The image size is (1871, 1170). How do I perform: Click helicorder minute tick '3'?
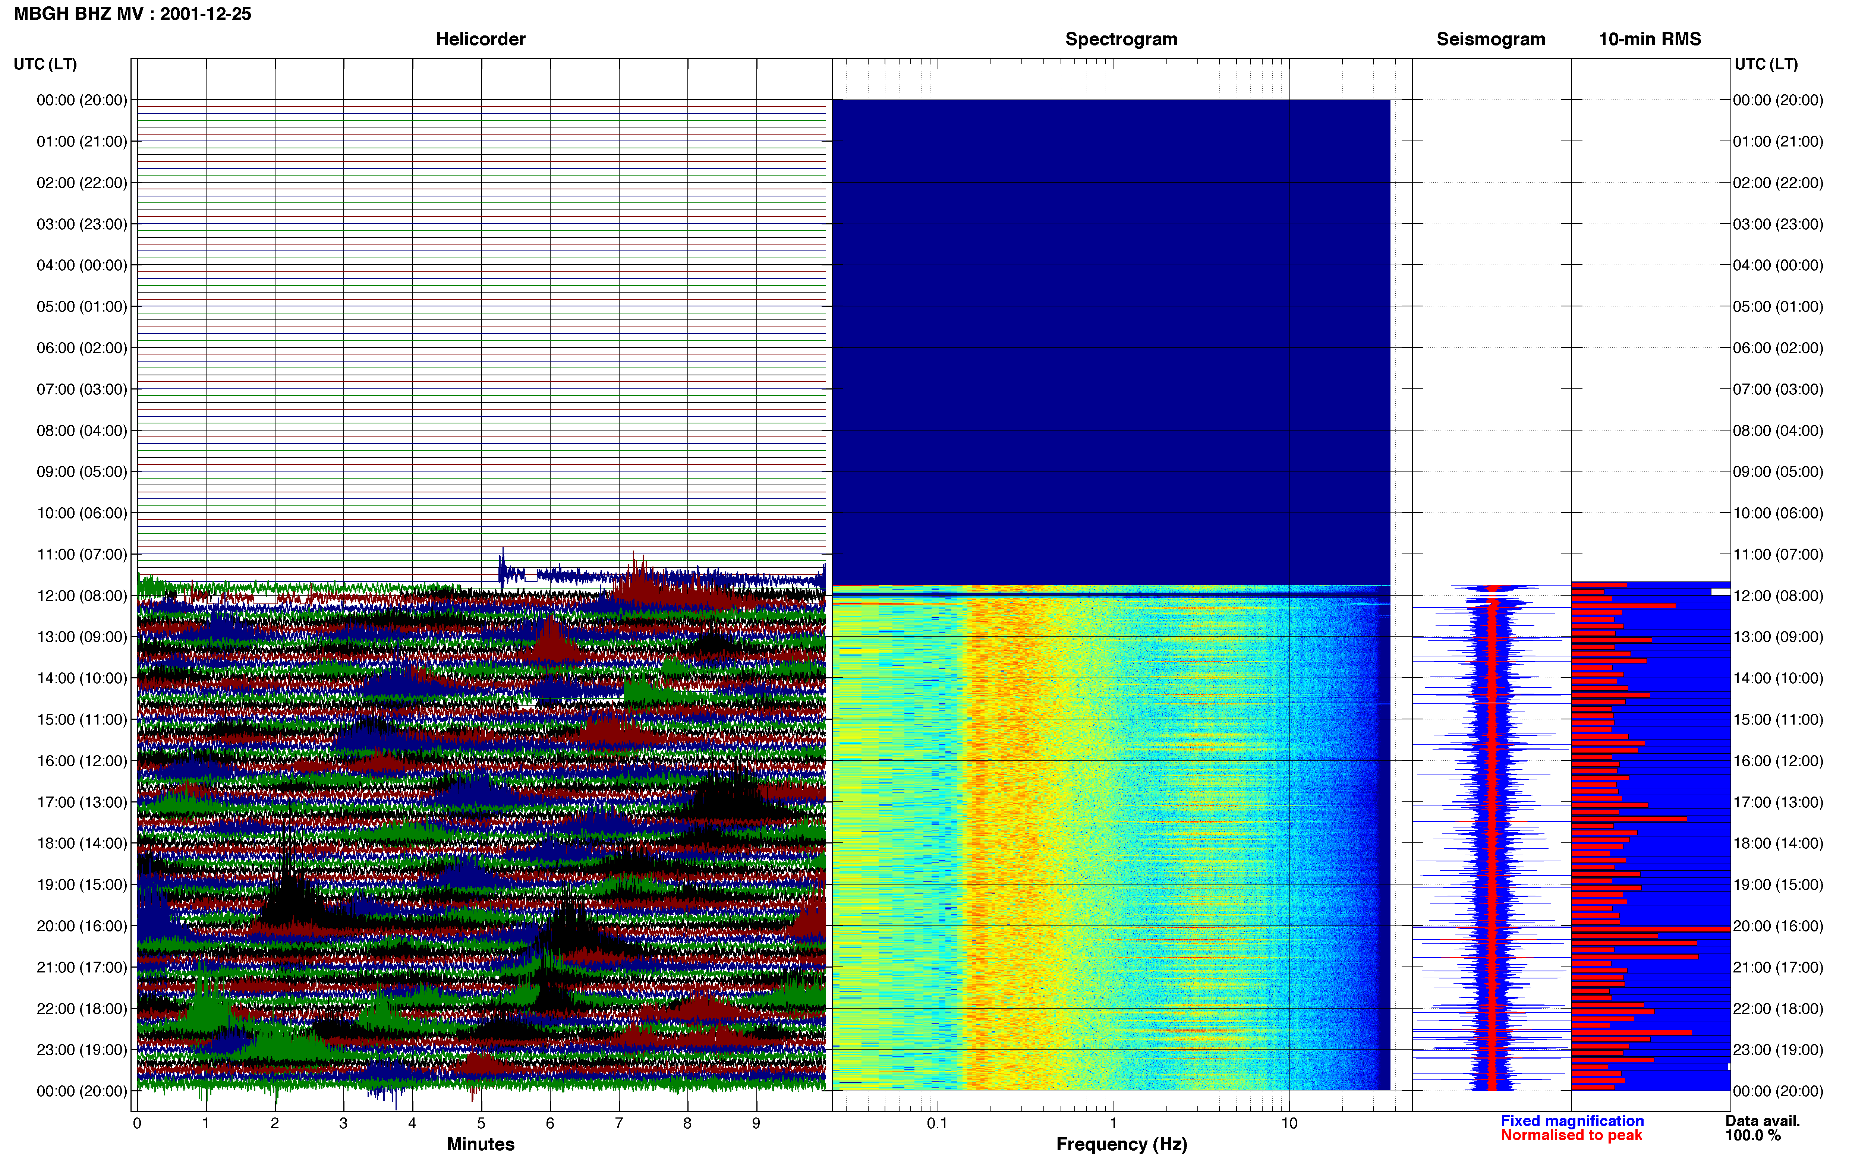[x=344, y=1123]
